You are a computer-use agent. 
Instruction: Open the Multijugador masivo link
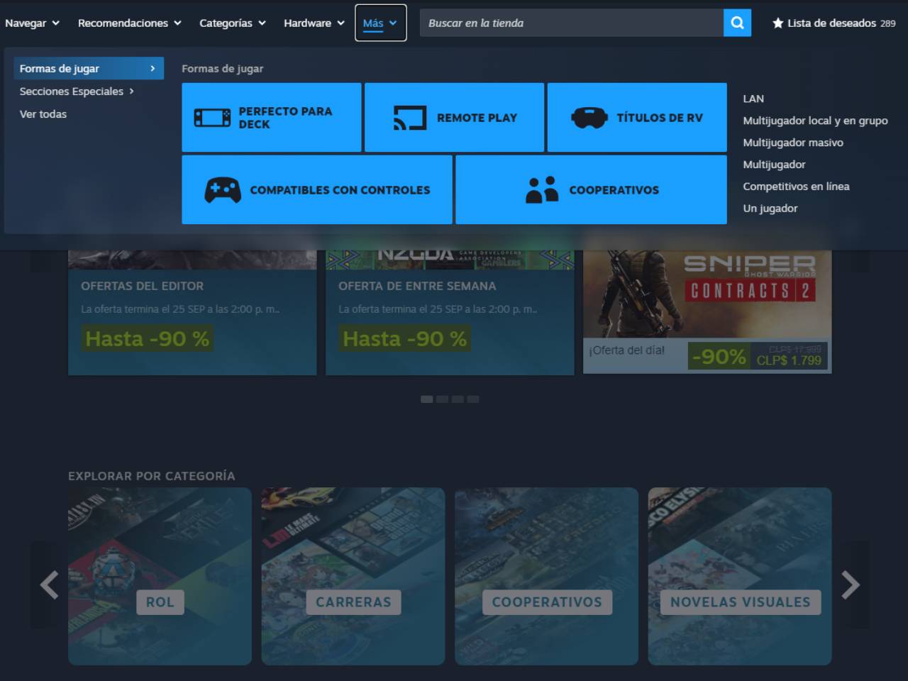click(x=792, y=143)
